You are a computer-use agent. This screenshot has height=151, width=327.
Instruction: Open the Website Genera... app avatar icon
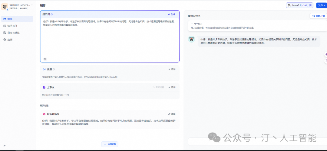[5, 7]
